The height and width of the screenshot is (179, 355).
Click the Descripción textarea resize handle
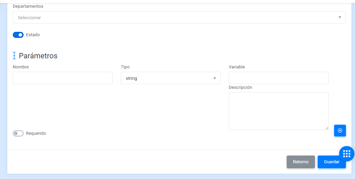pos(327,128)
